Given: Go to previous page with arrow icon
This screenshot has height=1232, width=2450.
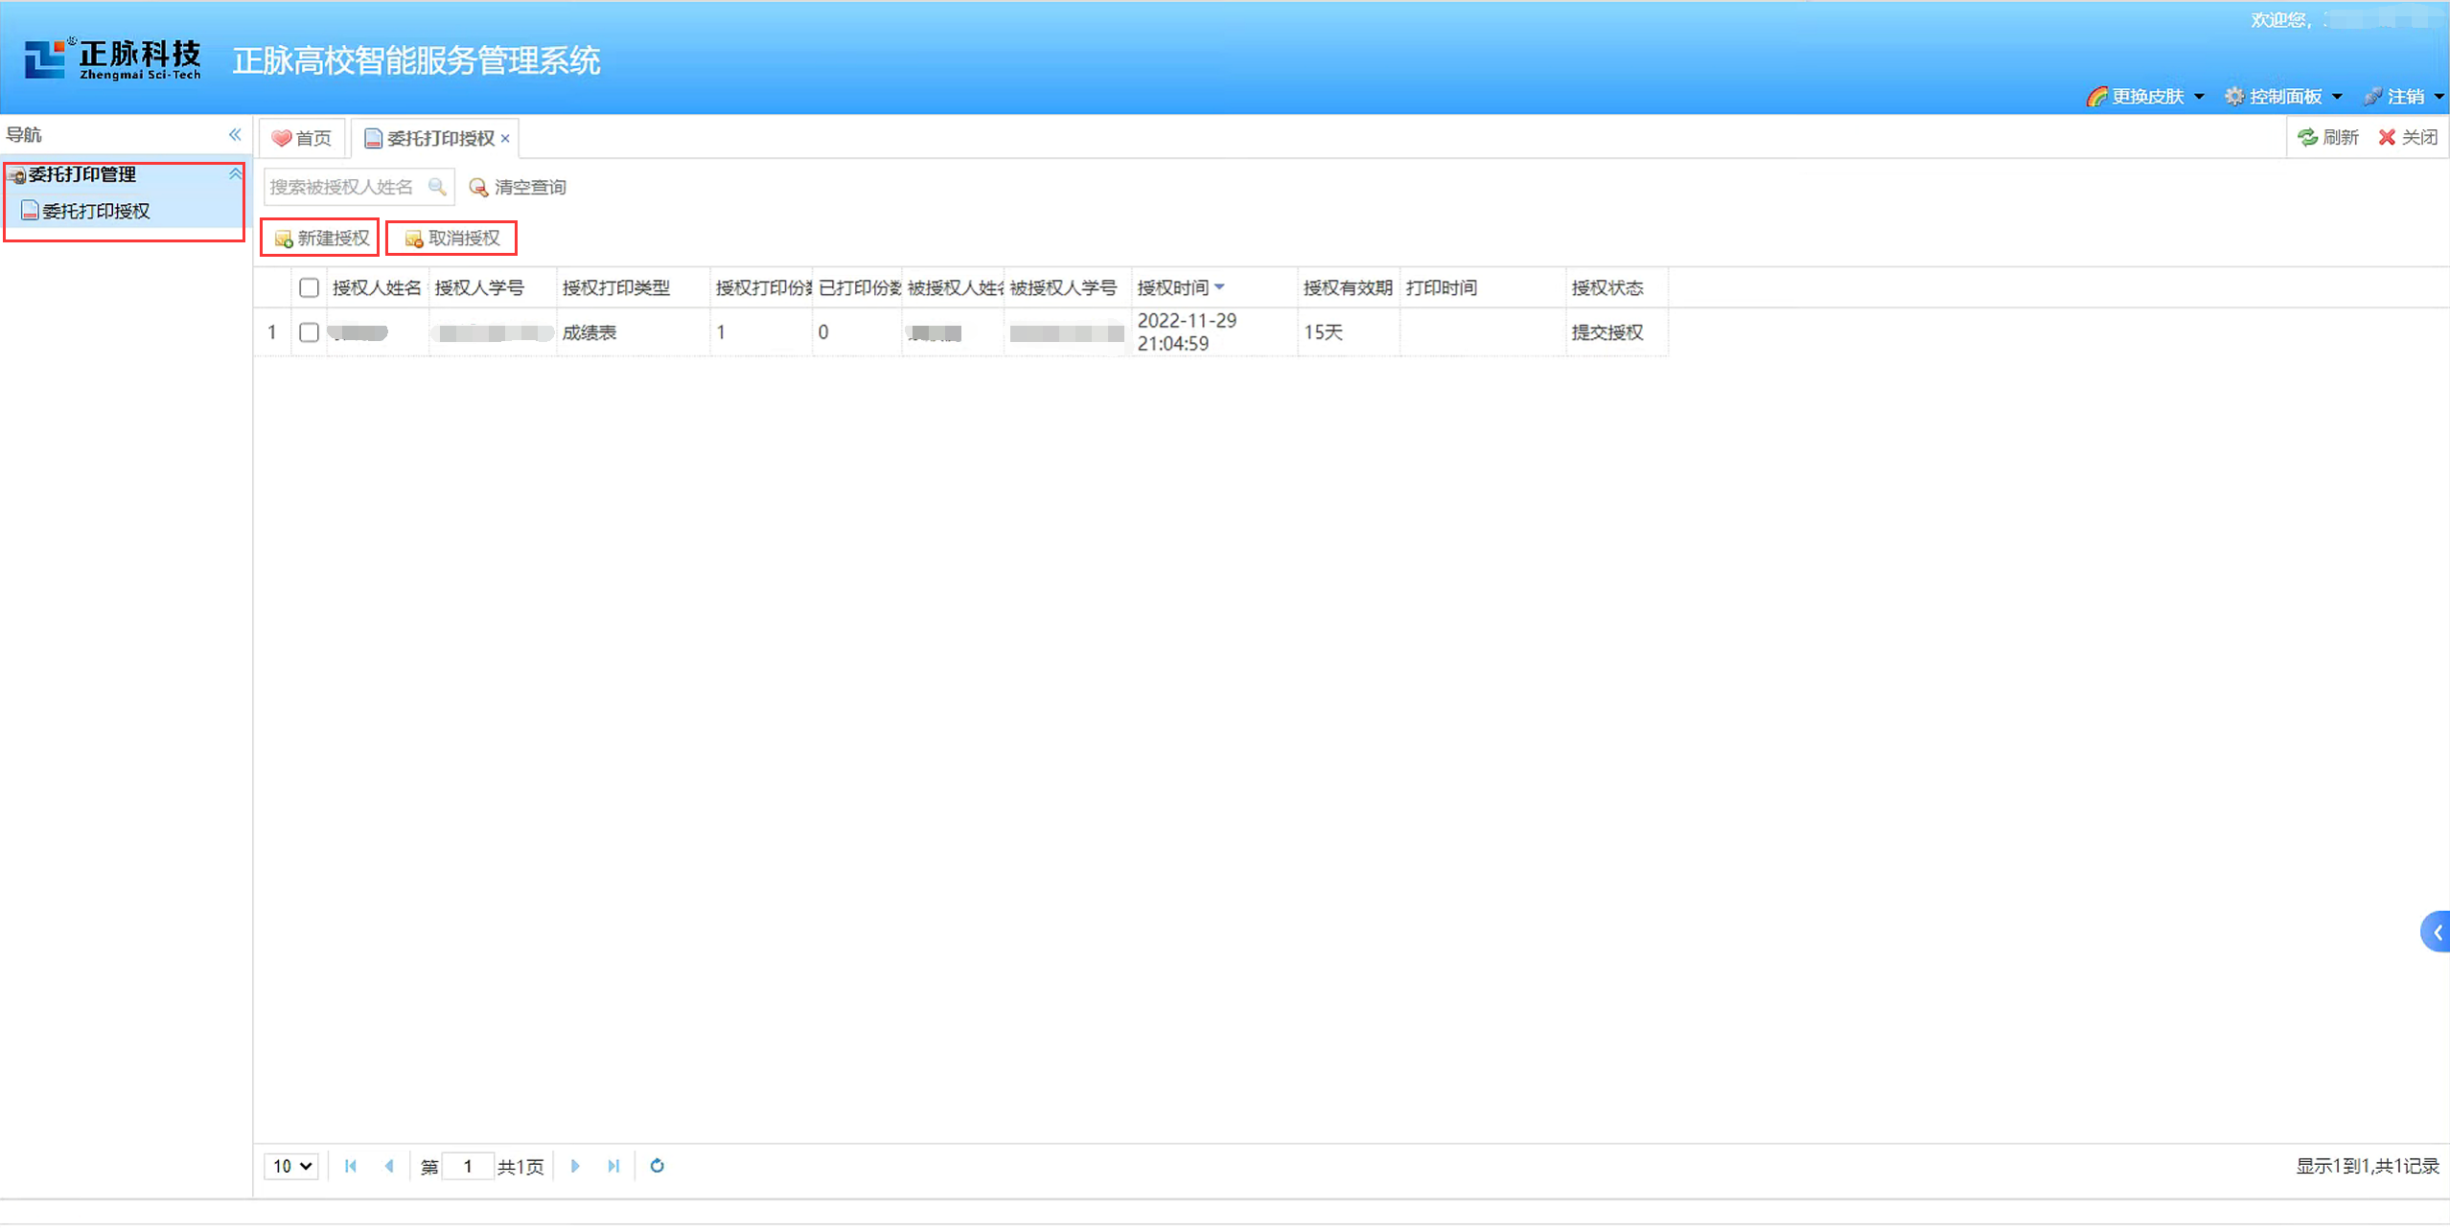Looking at the screenshot, I should point(389,1166).
